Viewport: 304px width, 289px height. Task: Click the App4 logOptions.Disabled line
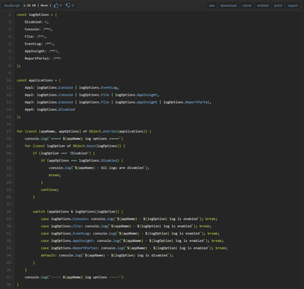coord(50,109)
